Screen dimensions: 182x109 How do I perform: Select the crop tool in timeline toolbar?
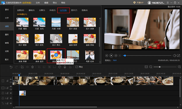point(39,67)
